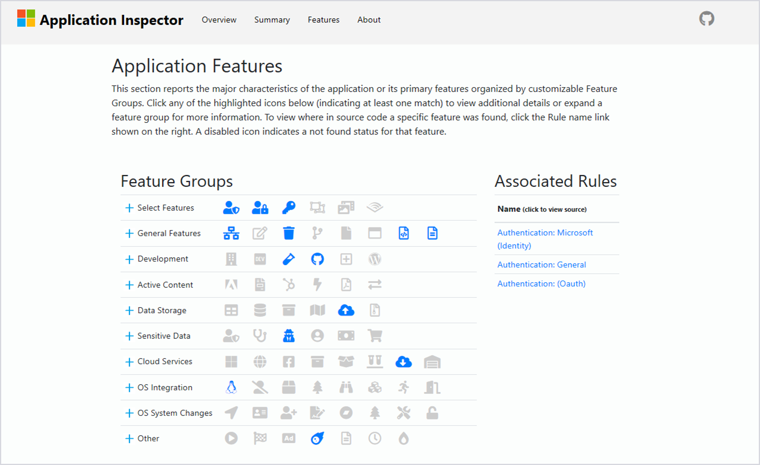View source for Authentication: (Oauth) rule

click(541, 284)
